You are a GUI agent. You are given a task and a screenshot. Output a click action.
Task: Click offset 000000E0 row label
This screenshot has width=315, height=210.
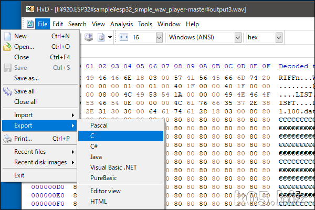point(48,195)
